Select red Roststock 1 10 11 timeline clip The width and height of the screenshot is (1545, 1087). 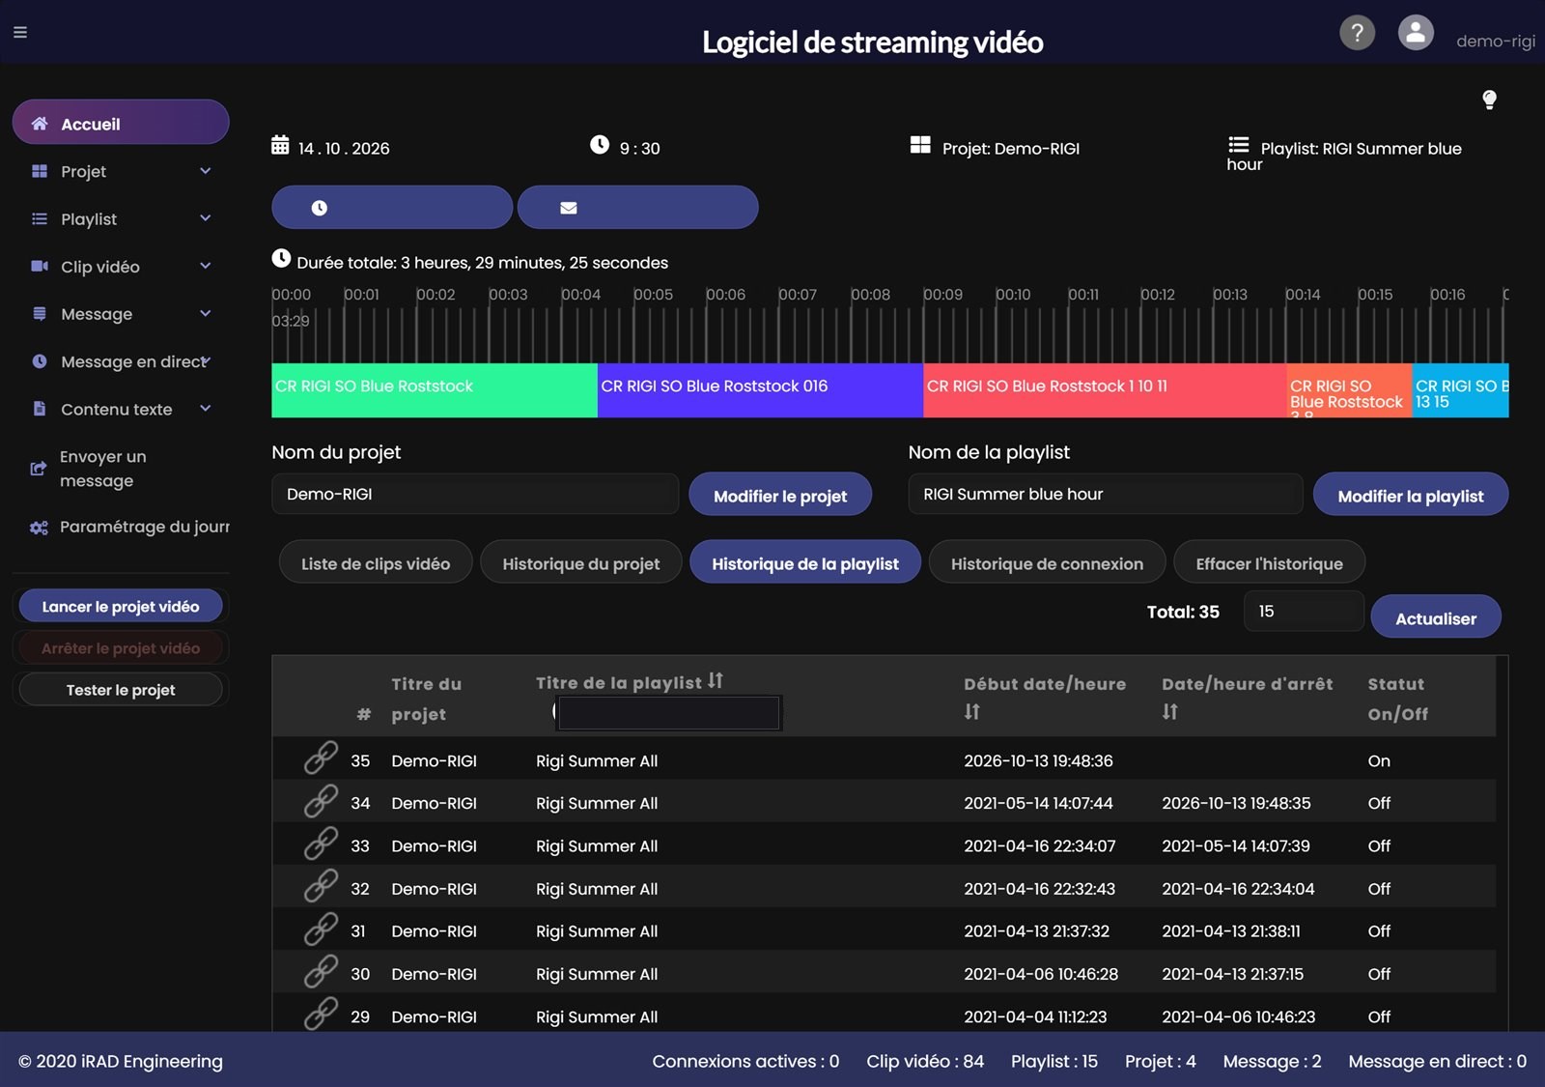click(x=1105, y=390)
